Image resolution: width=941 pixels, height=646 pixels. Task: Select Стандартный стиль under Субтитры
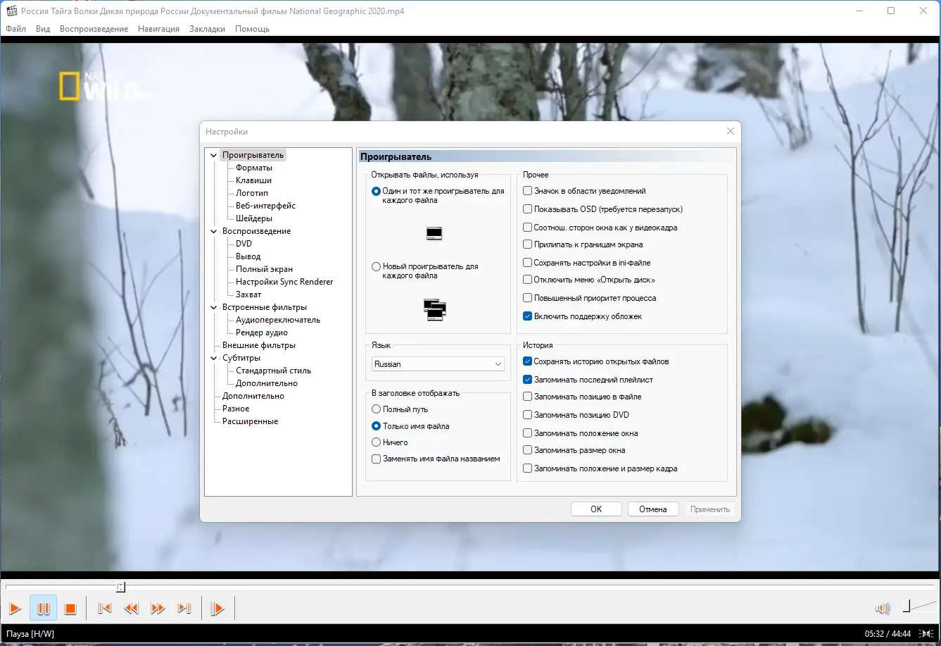pyautogui.click(x=273, y=371)
